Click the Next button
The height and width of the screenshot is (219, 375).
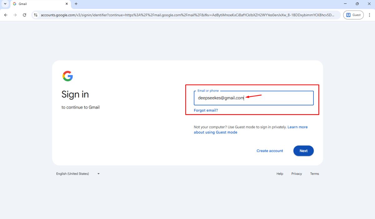[x=303, y=151]
